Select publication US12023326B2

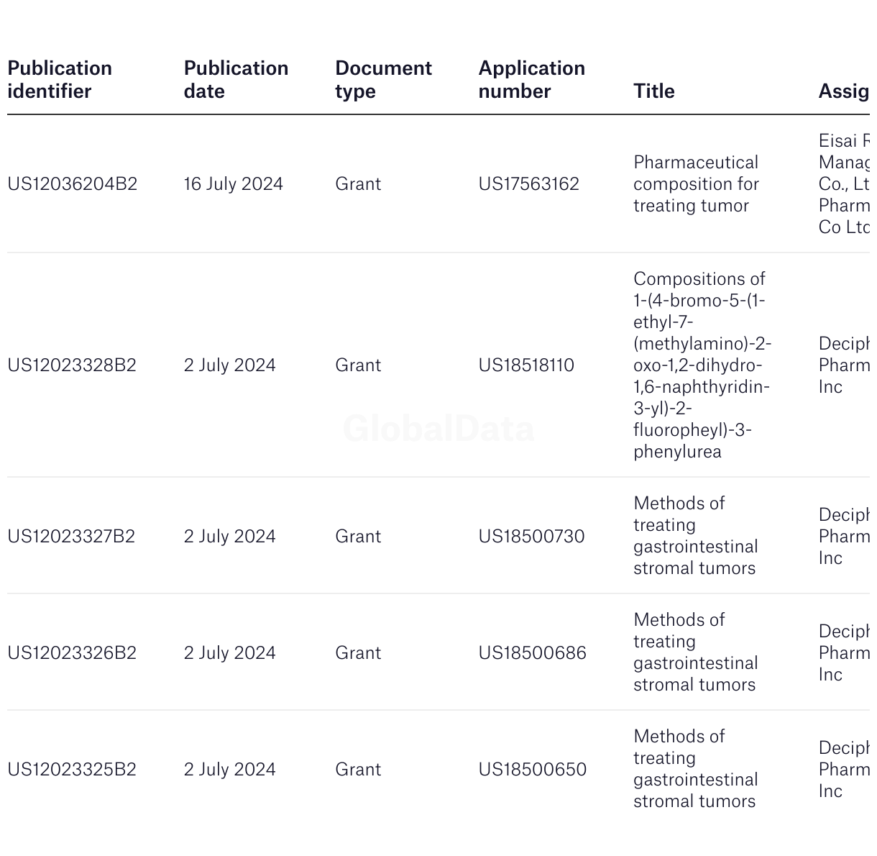pyautogui.click(x=72, y=653)
